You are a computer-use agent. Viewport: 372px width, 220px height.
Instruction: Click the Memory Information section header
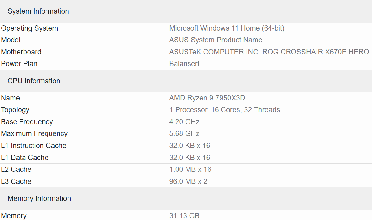[x=39, y=198]
